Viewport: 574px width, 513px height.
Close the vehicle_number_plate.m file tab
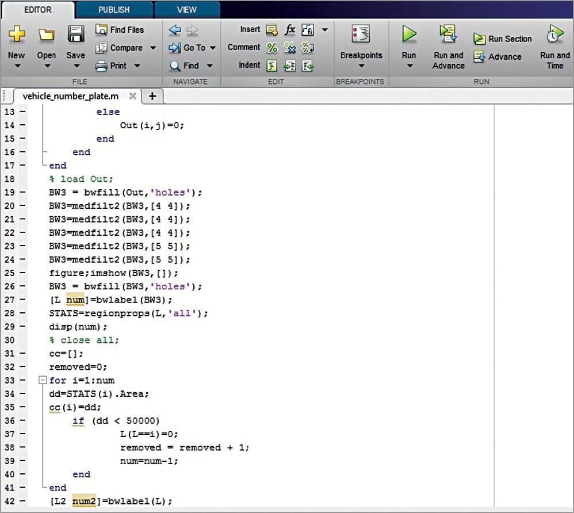[x=132, y=96]
